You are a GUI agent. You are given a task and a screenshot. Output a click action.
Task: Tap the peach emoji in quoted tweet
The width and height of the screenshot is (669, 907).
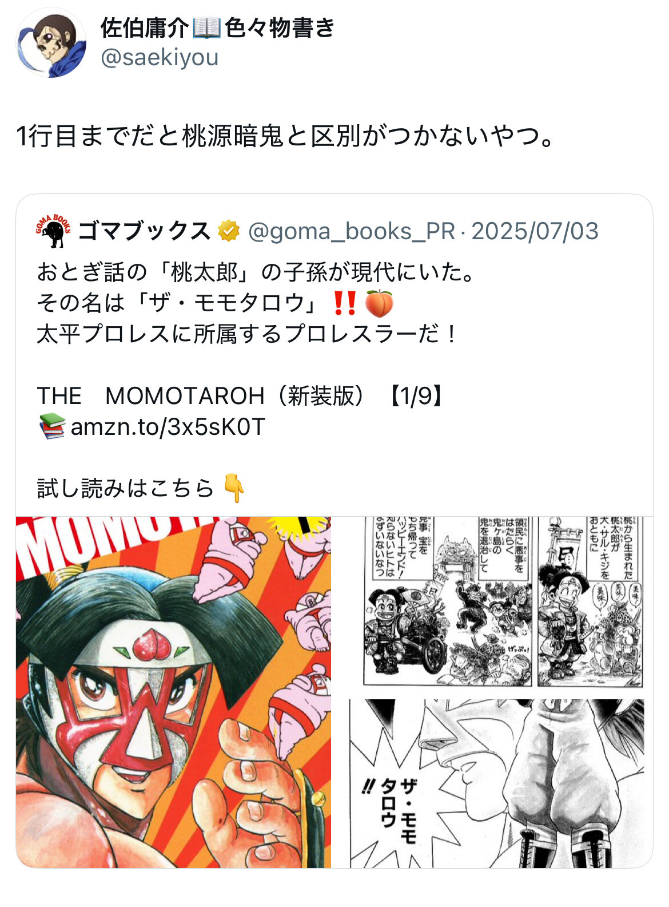(379, 303)
